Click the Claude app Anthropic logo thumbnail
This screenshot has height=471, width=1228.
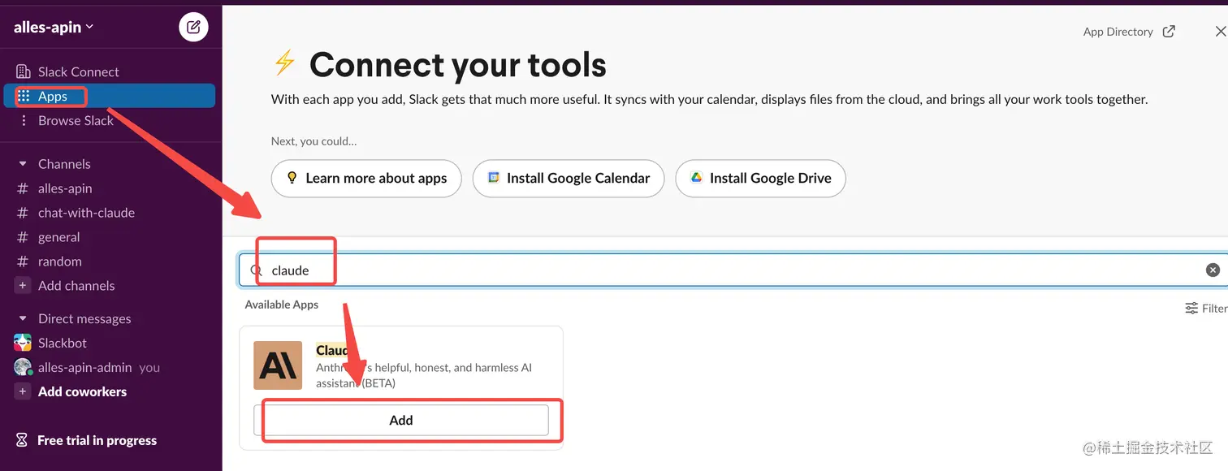point(278,365)
